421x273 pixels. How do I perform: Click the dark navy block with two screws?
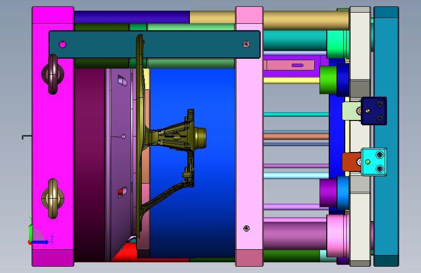point(374,111)
